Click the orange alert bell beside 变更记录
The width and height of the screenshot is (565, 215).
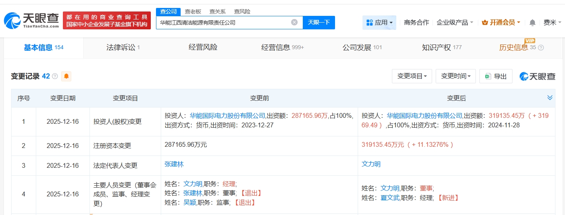tap(66, 76)
